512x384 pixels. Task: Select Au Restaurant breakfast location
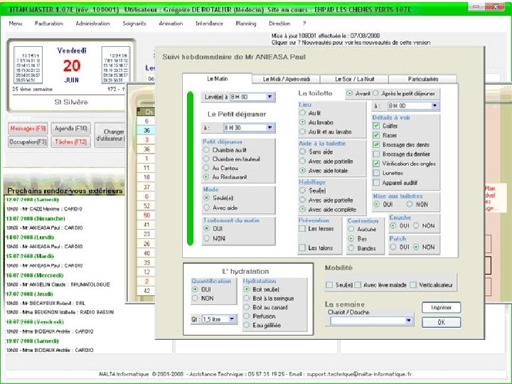point(206,176)
